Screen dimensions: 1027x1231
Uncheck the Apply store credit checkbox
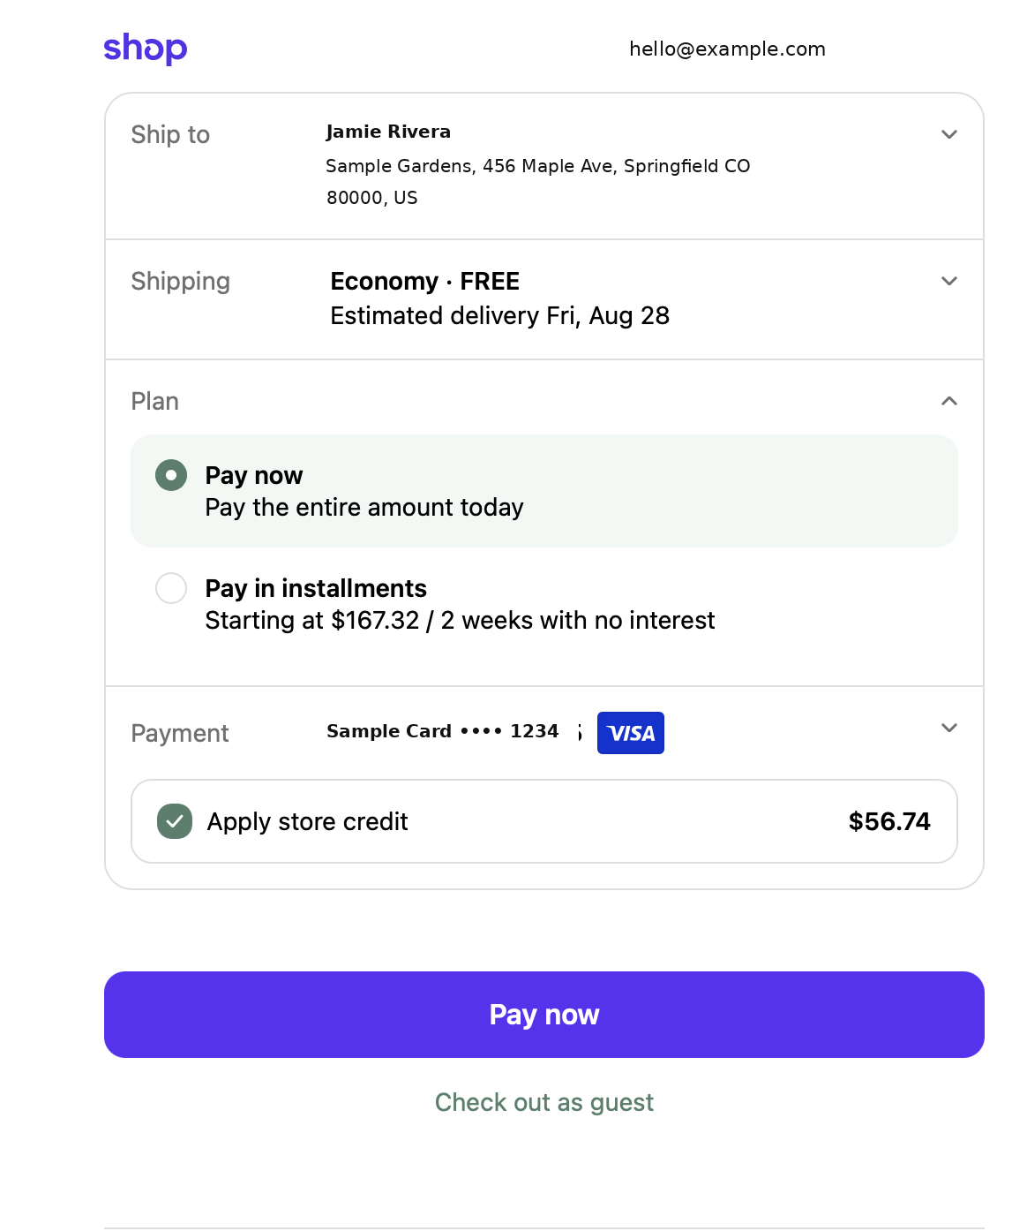click(x=175, y=821)
